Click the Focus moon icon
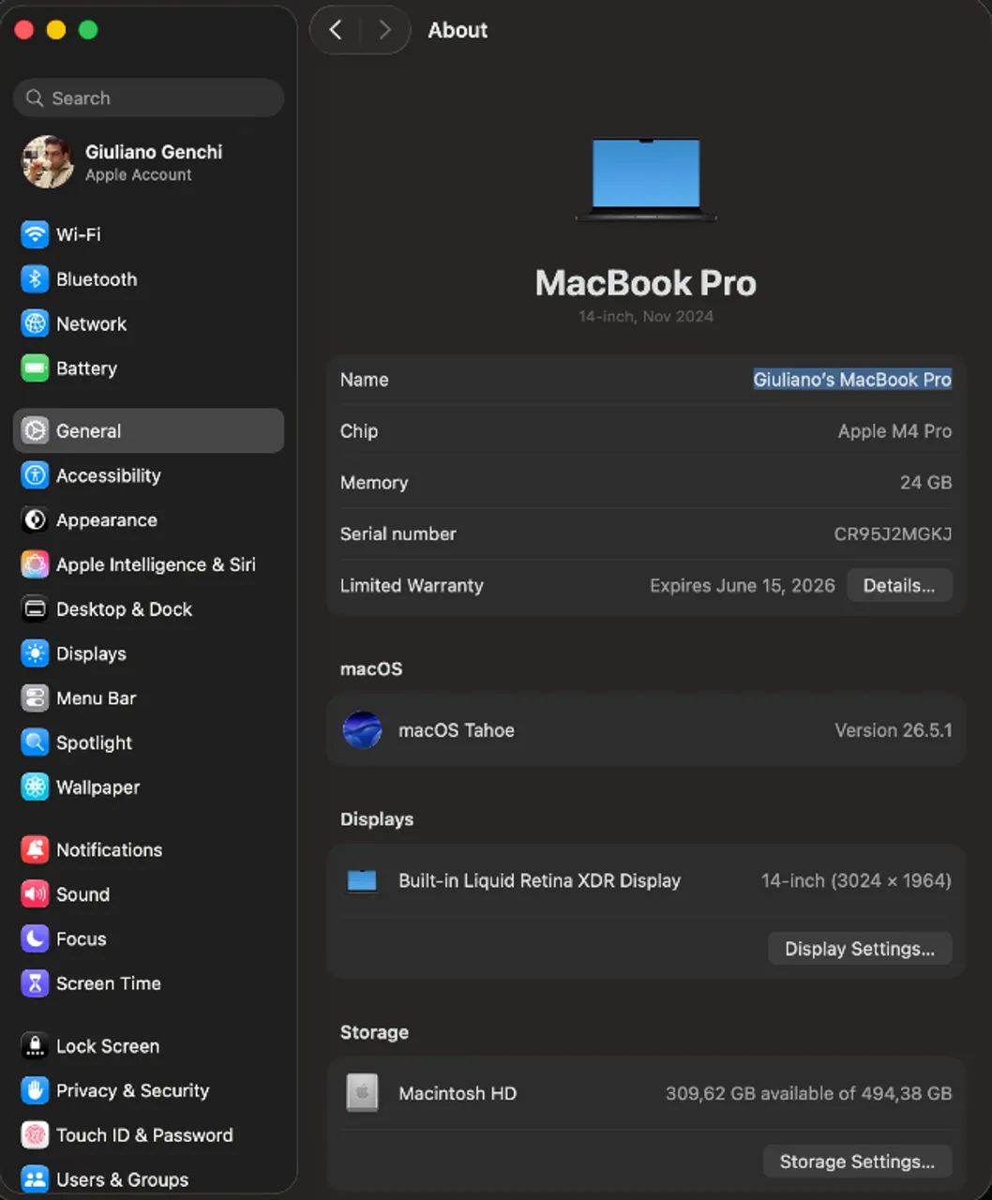The width and height of the screenshot is (992, 1200). pyautogui.click(x=35, y=938)
